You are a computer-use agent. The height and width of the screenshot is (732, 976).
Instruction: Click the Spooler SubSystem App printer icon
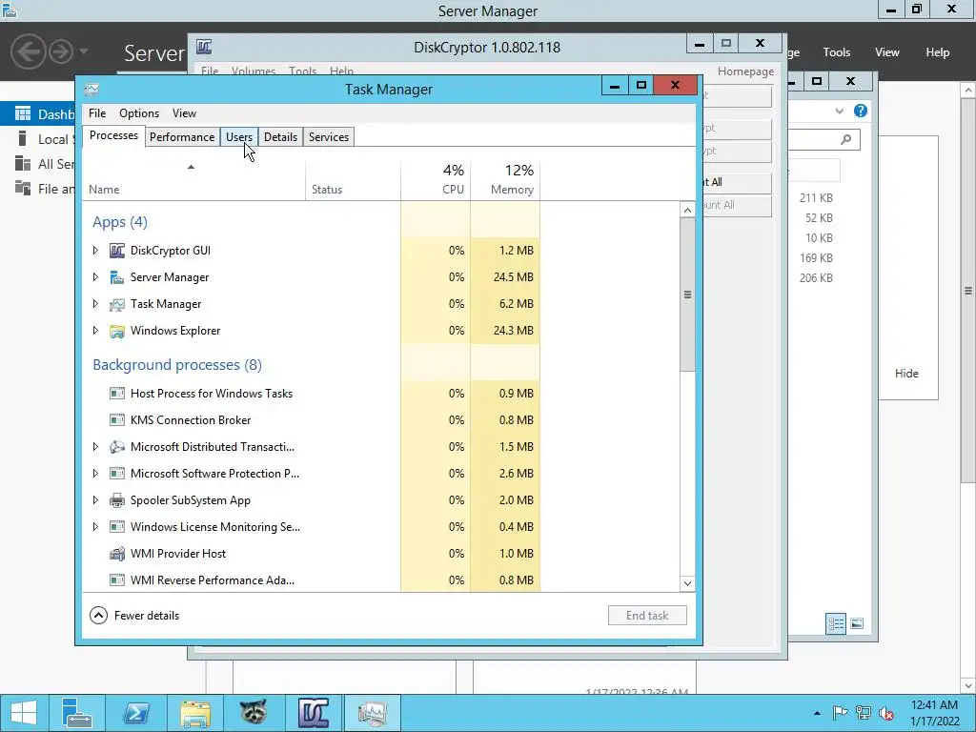117,500
